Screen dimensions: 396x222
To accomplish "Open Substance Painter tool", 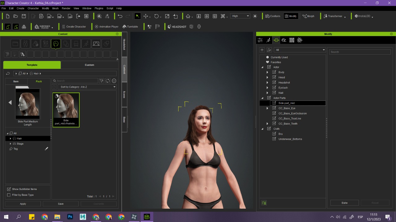I will point(44,27).
